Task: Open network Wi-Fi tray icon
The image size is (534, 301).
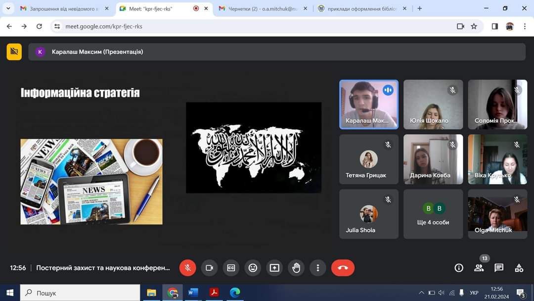Action: 452,293
